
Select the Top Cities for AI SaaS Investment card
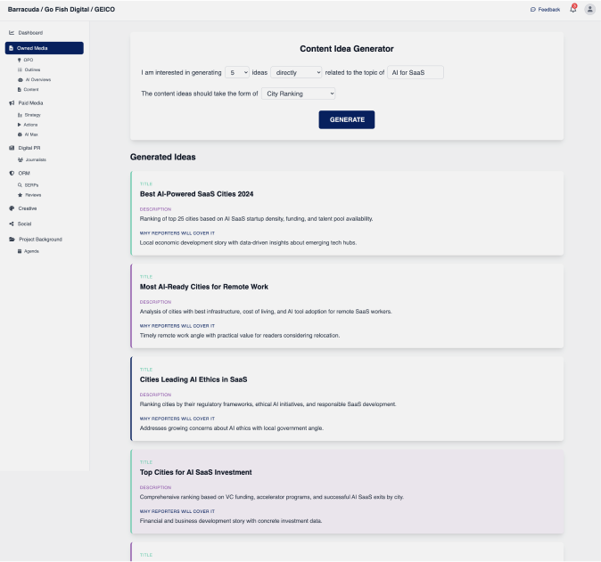point(347,492)
